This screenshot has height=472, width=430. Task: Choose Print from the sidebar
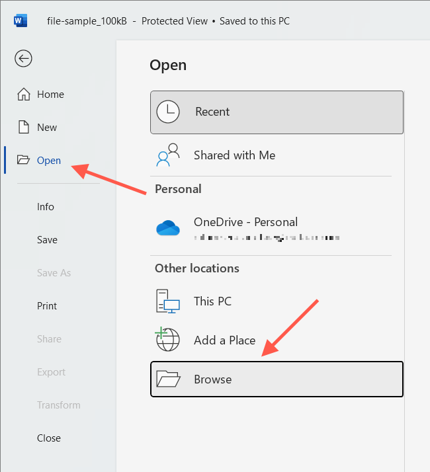click(47, 306)
